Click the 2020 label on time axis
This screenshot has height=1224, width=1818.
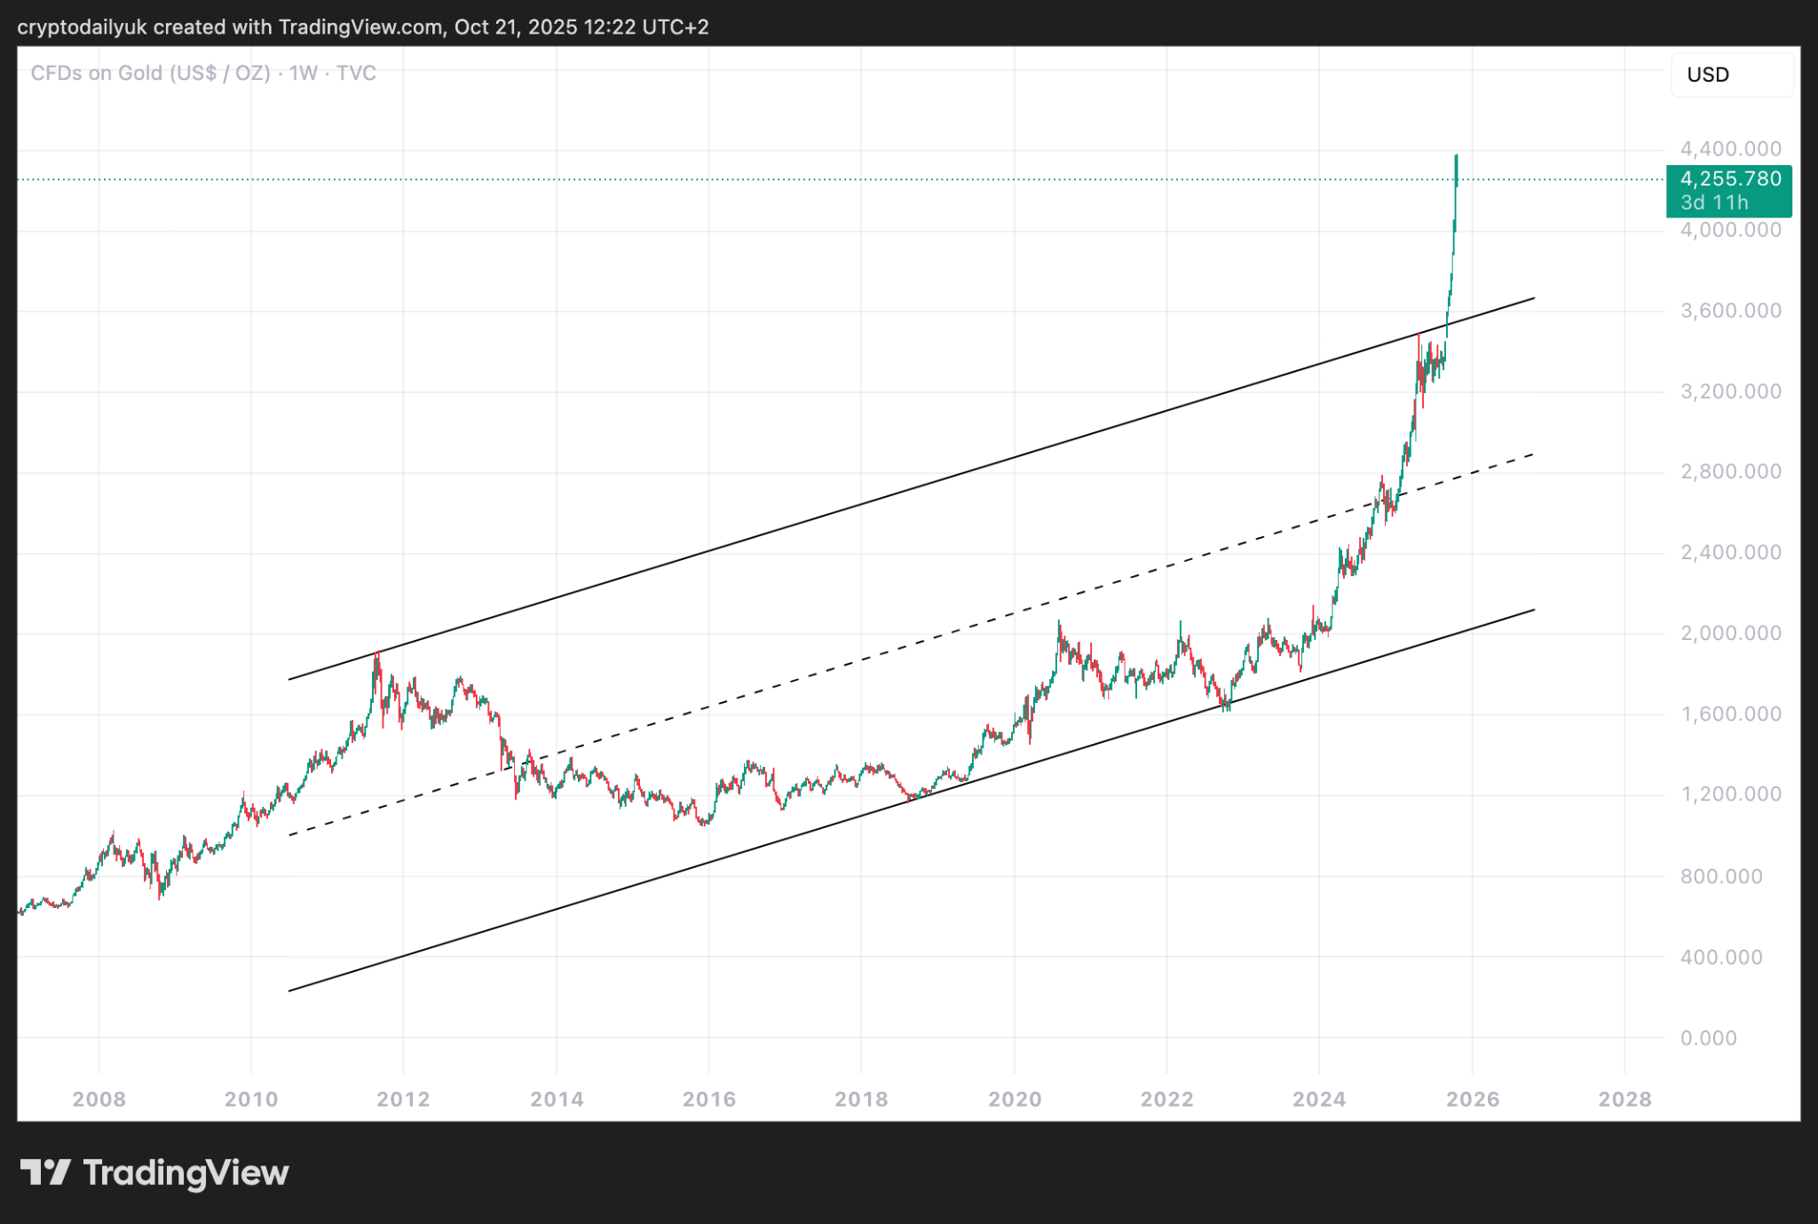pos(1014,1099)
